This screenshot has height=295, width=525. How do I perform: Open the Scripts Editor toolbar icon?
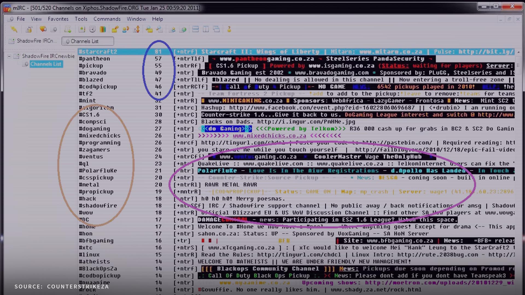pyautogui.click(x=68, y=29)
